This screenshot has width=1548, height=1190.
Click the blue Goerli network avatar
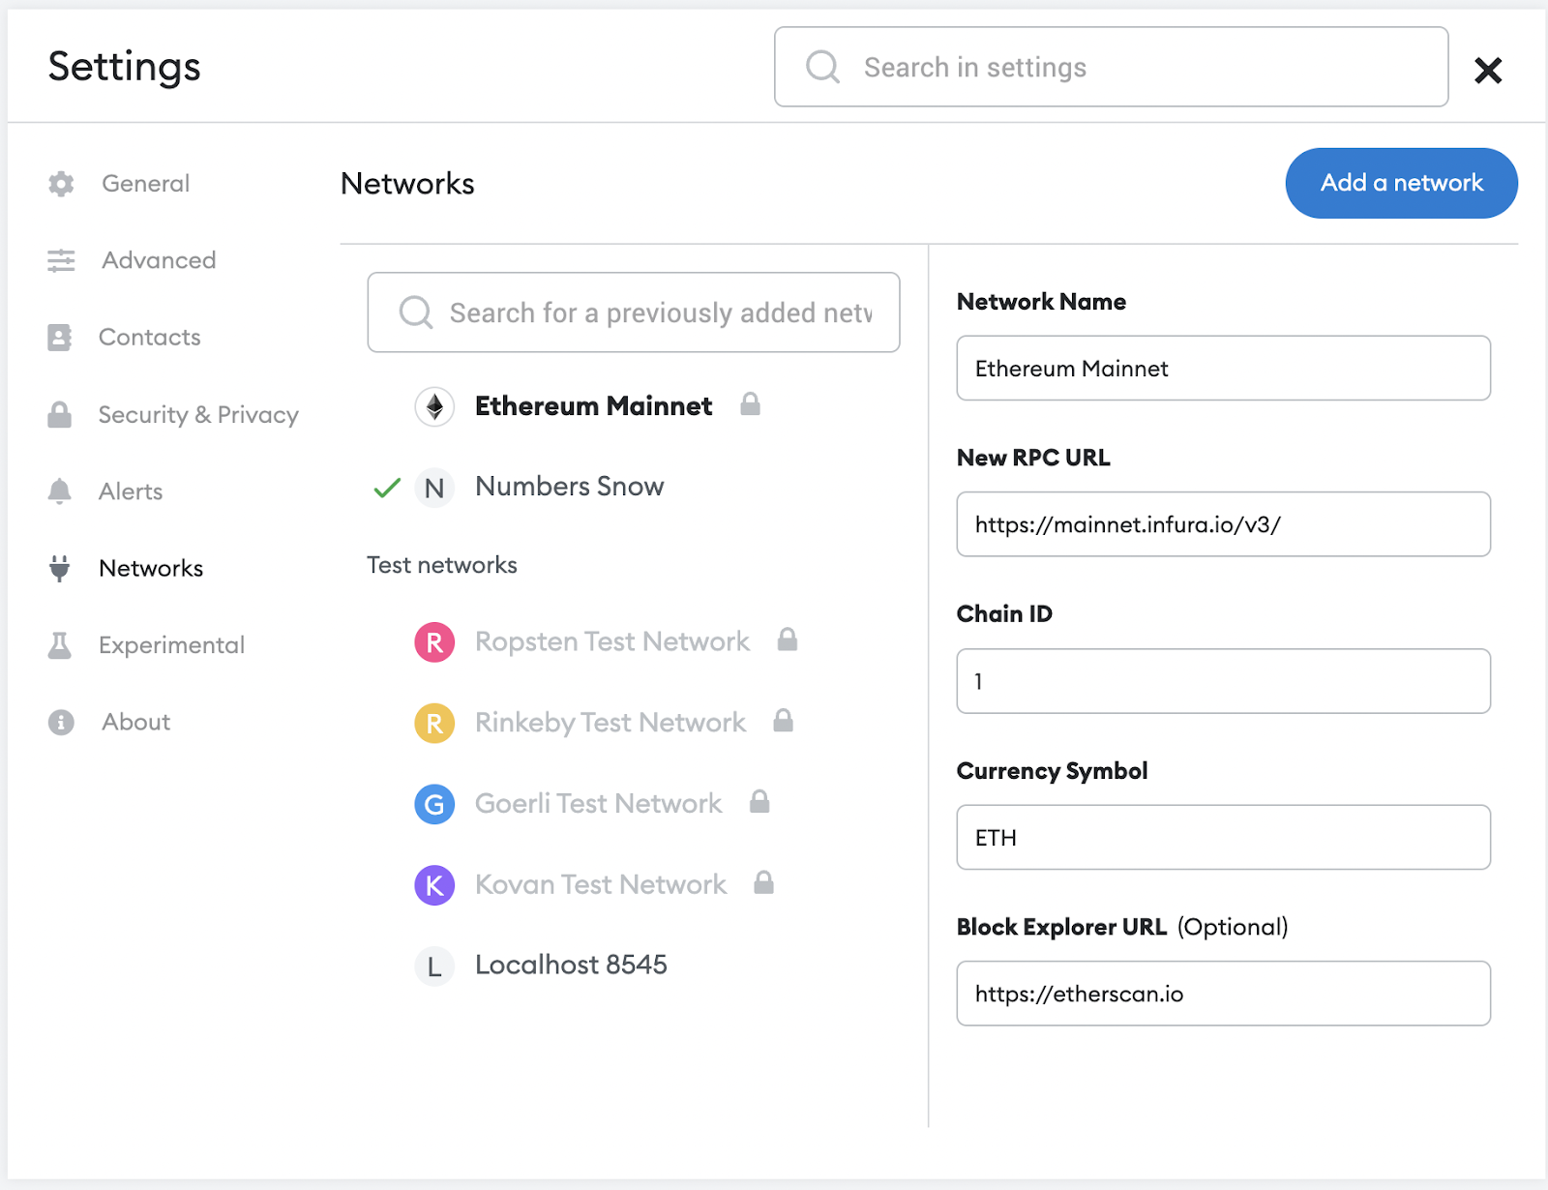(x=434, y=804)
